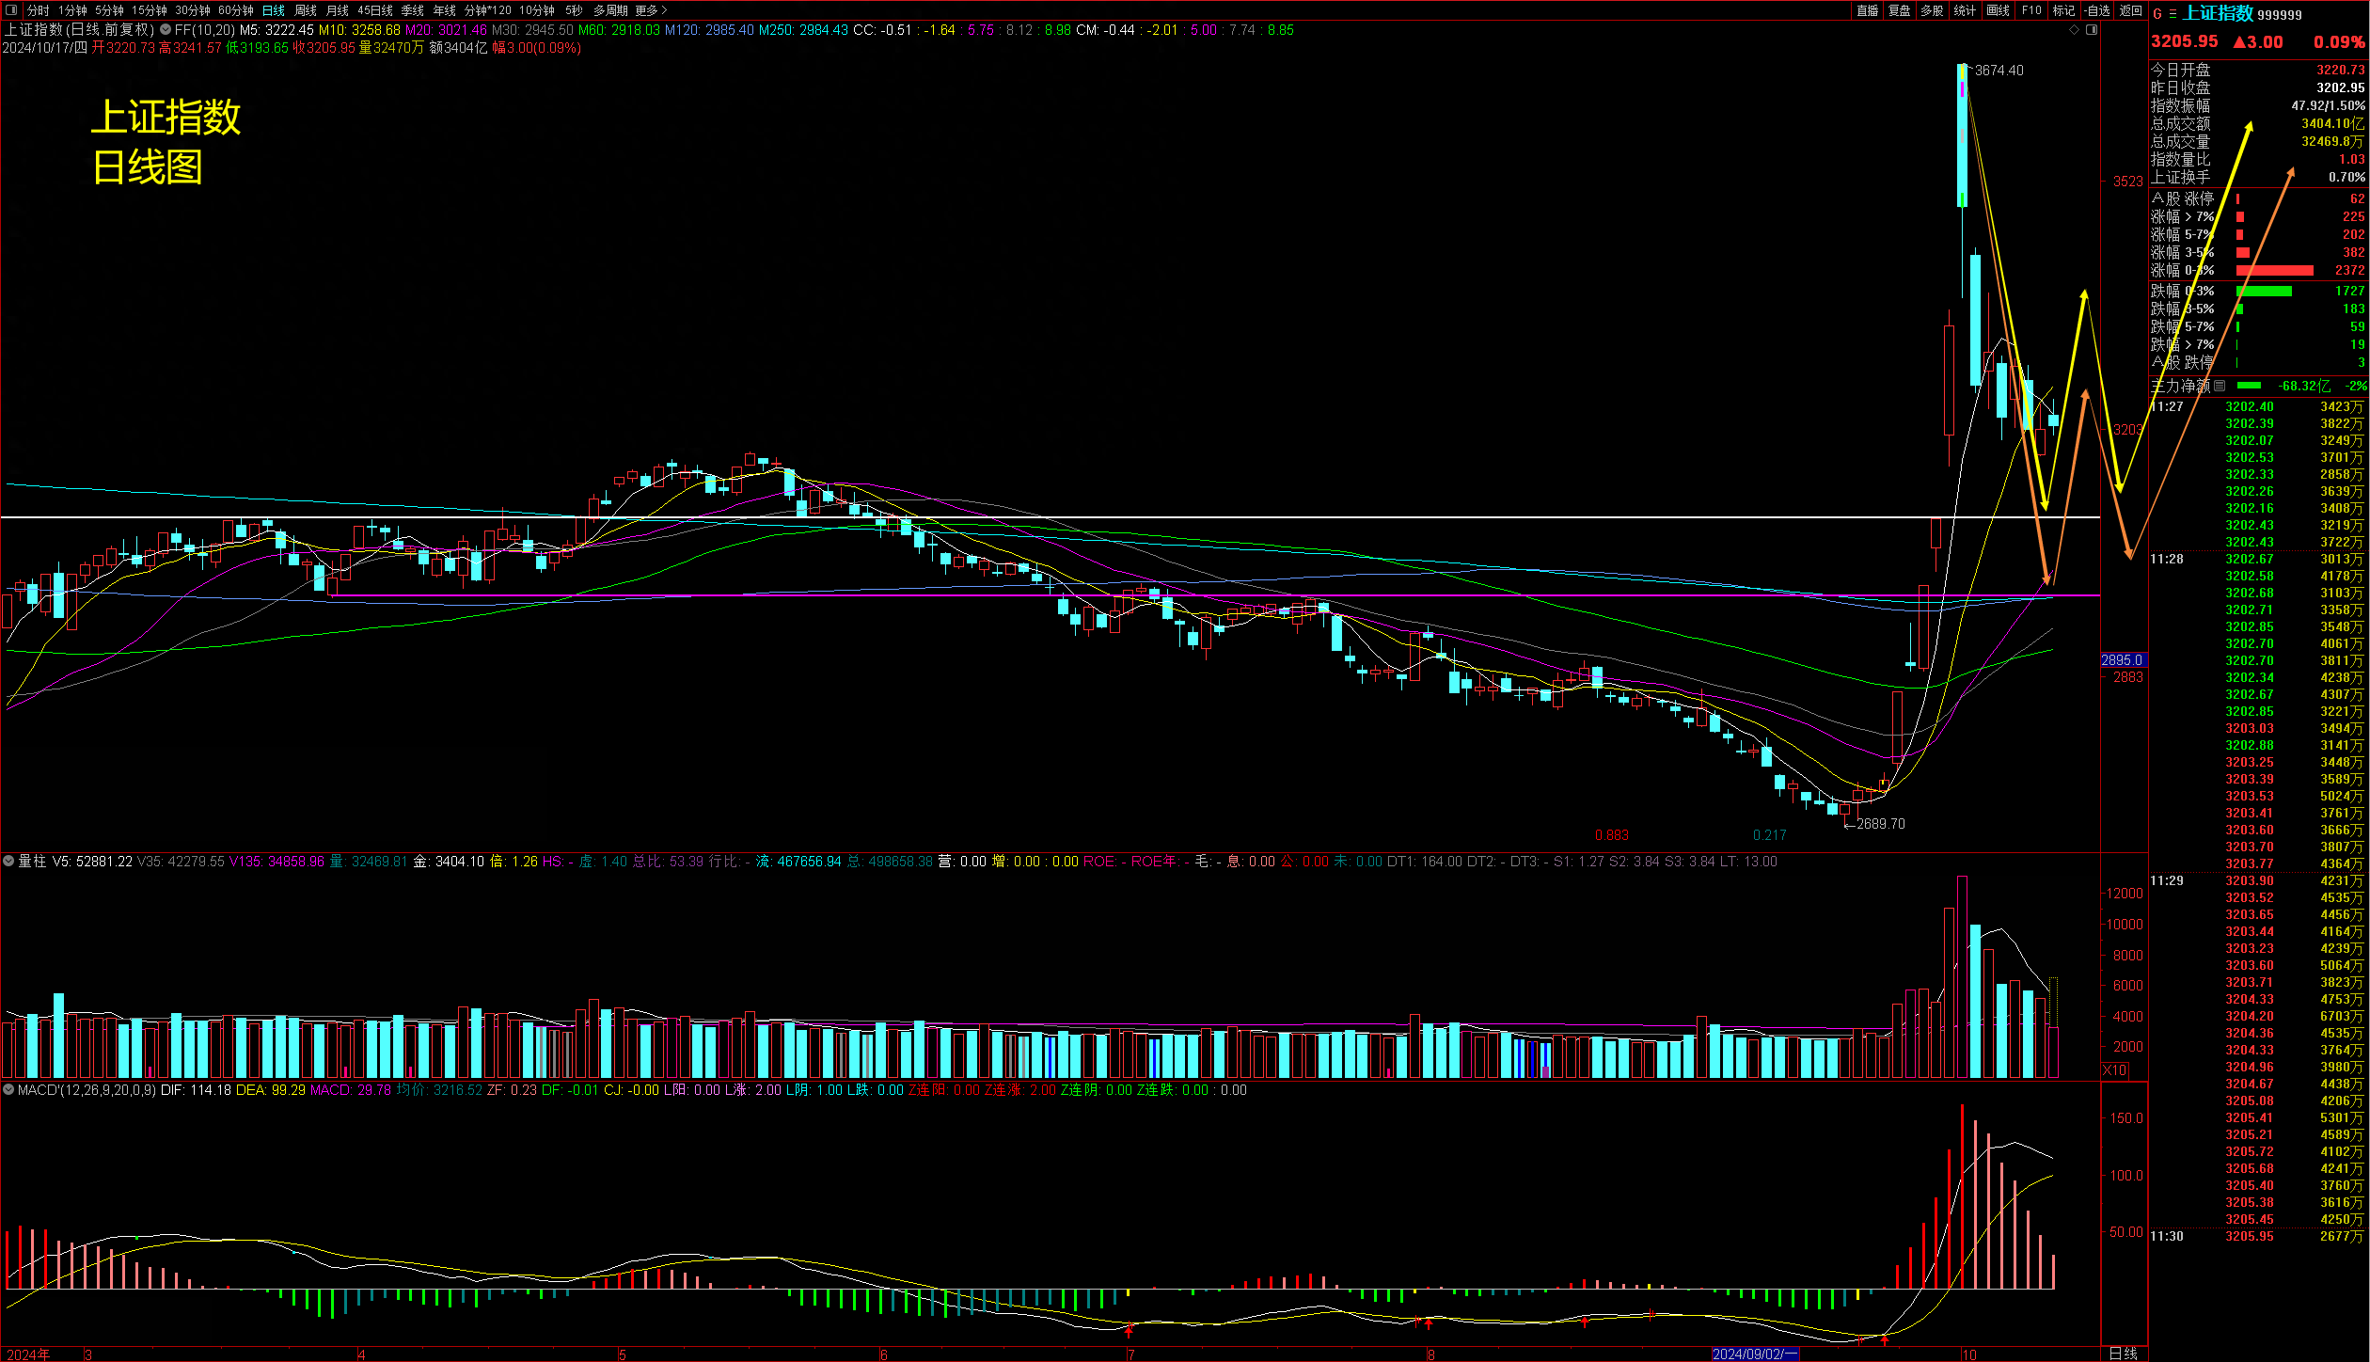
Task: Click the X10 scale icon in volume panel
Action: pos(2114,1070)
